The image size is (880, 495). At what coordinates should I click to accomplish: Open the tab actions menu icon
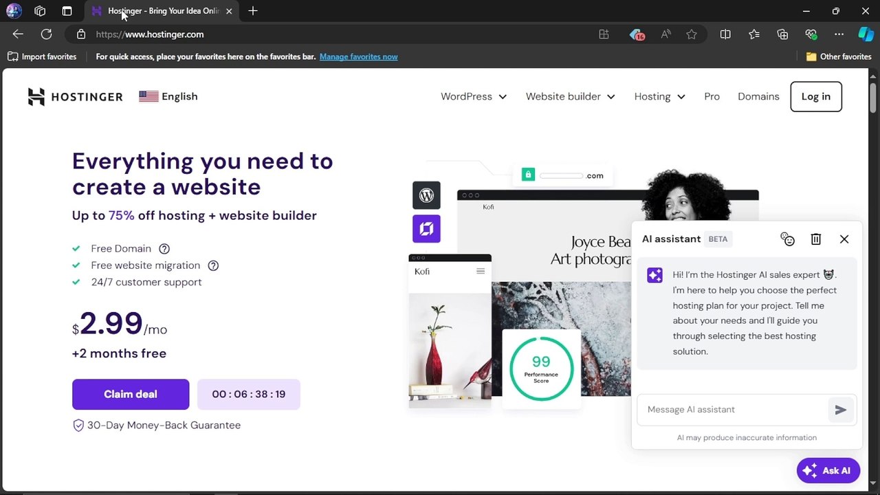[x=67, y=11]
